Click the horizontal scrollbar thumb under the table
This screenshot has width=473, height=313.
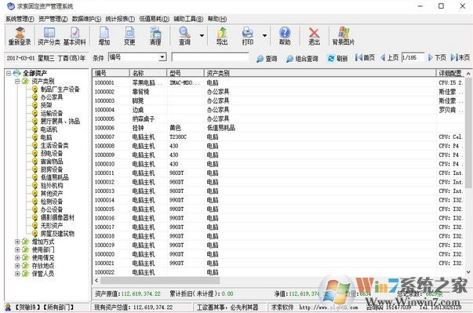click(160, 280)
